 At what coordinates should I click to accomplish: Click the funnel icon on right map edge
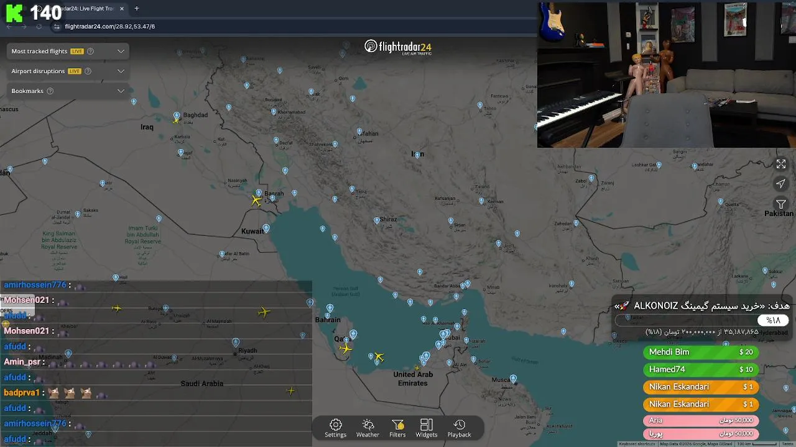tap(781, 204)
